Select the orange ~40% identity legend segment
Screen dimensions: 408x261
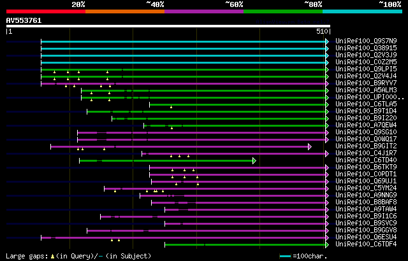125,11
